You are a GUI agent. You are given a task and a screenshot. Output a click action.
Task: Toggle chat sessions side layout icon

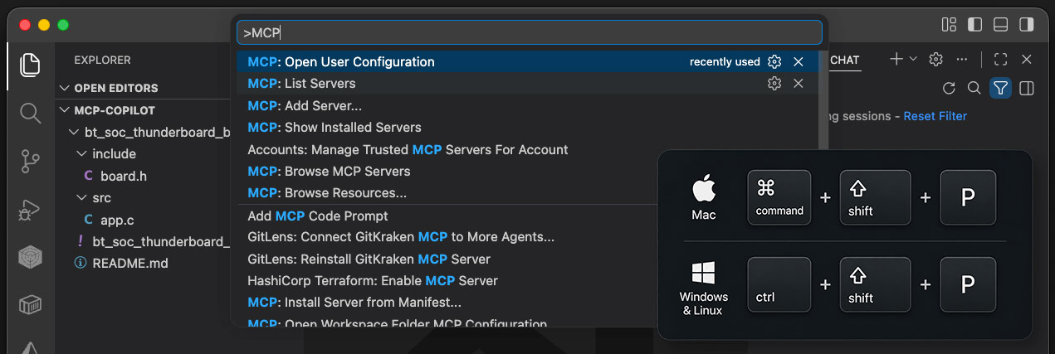(1027, 88)
